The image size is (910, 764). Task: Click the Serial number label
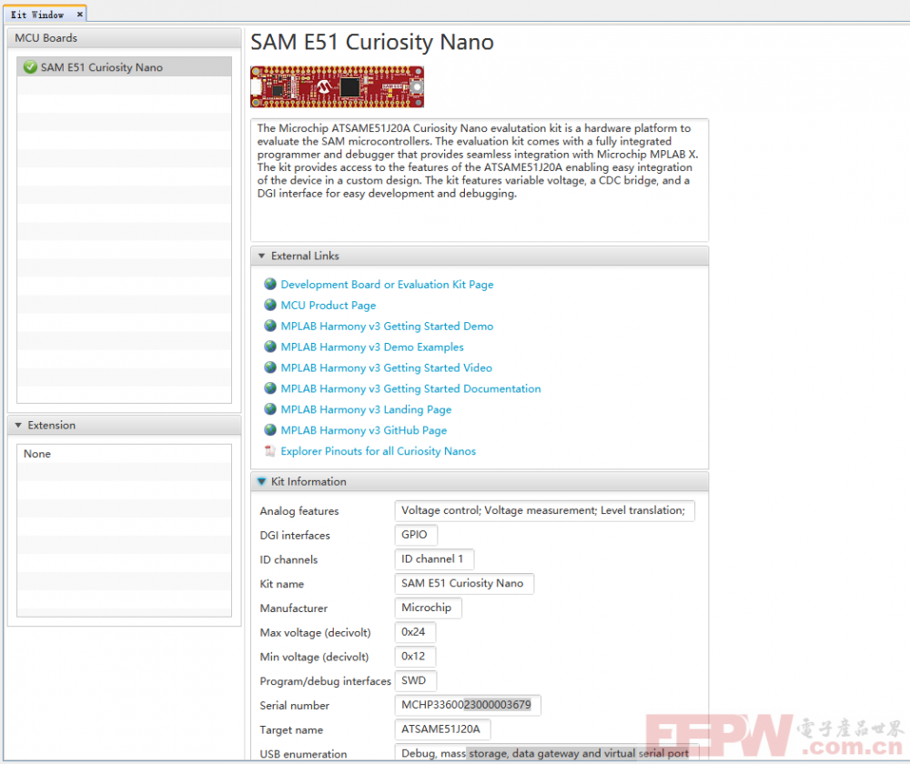(x=294, y=706)
